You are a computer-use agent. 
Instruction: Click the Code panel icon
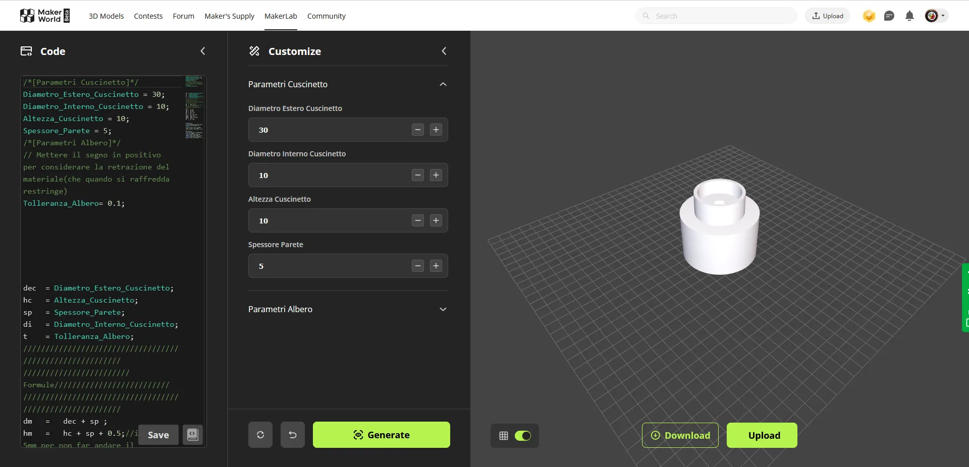(x=26, y=51)
